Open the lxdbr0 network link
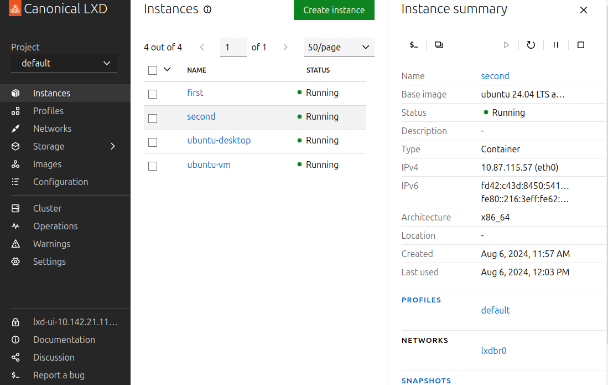608x385 pixels. tap(493, 351)
